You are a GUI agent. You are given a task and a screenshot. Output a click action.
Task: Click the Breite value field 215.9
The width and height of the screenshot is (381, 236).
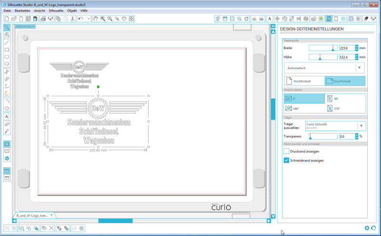pos(347,48)
